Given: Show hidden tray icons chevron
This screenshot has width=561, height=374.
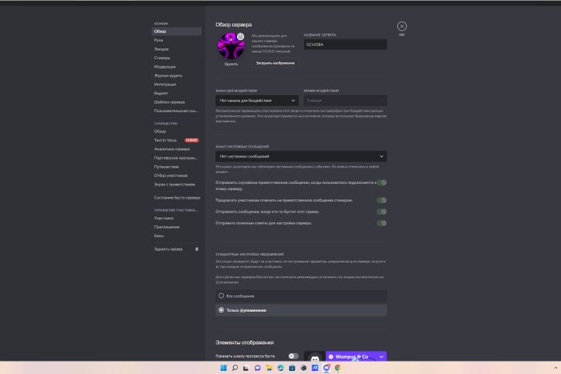Looking at the screenshot, I should pyautogui.click(x=556, y=368).
